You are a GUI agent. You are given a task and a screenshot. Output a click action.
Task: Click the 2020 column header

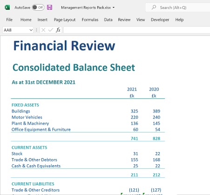coord(154,89)
